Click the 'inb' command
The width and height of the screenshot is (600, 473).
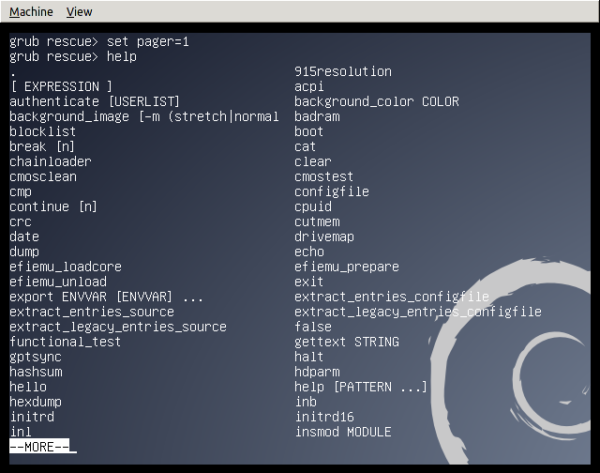pyautogui.click(x=306, y=402)
